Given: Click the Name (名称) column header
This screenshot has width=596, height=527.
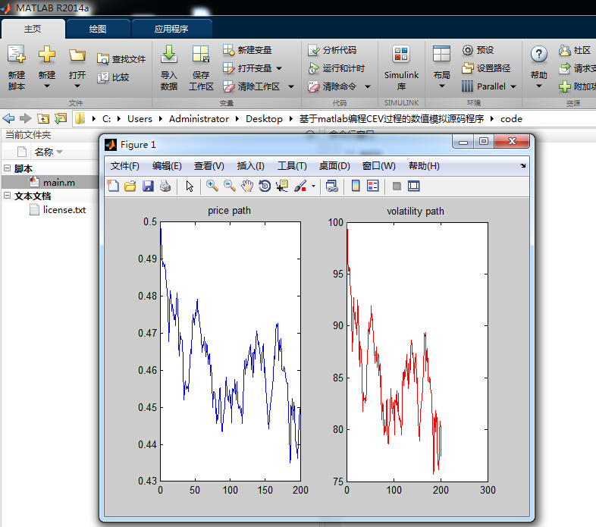Looking at the screenshot, I should [x=49, y=152].
